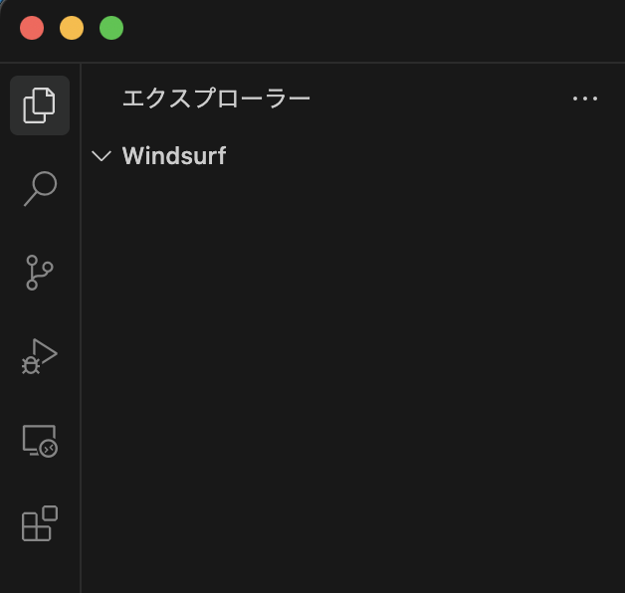Open the Run and Debug view
Viewport: 625px width, 593px height.
40,356
